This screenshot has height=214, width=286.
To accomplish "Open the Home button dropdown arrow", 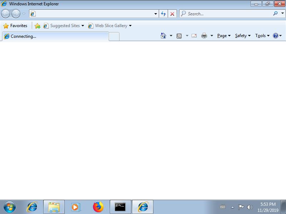I will (171, 36).
